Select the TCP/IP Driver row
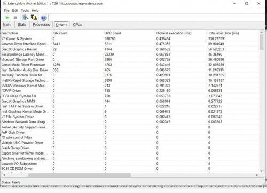Viewport: 267px width, 193px height. pos(130,91)
